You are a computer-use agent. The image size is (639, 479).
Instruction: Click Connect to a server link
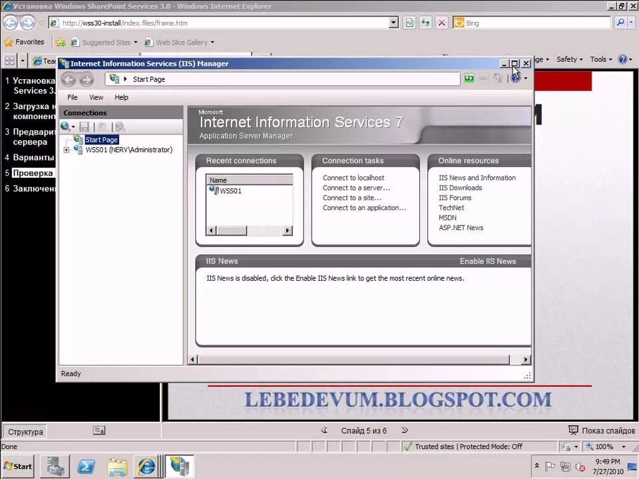click(x=356, y=188)
